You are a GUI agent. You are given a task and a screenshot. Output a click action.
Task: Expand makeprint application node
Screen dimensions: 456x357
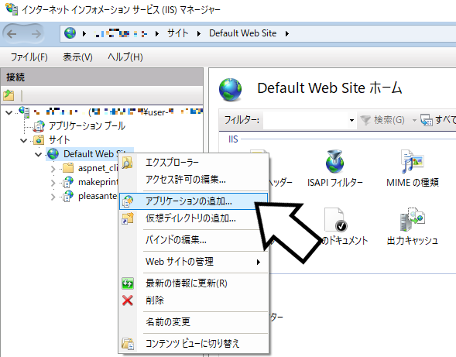pyautogui.click(x=53, y=183)
